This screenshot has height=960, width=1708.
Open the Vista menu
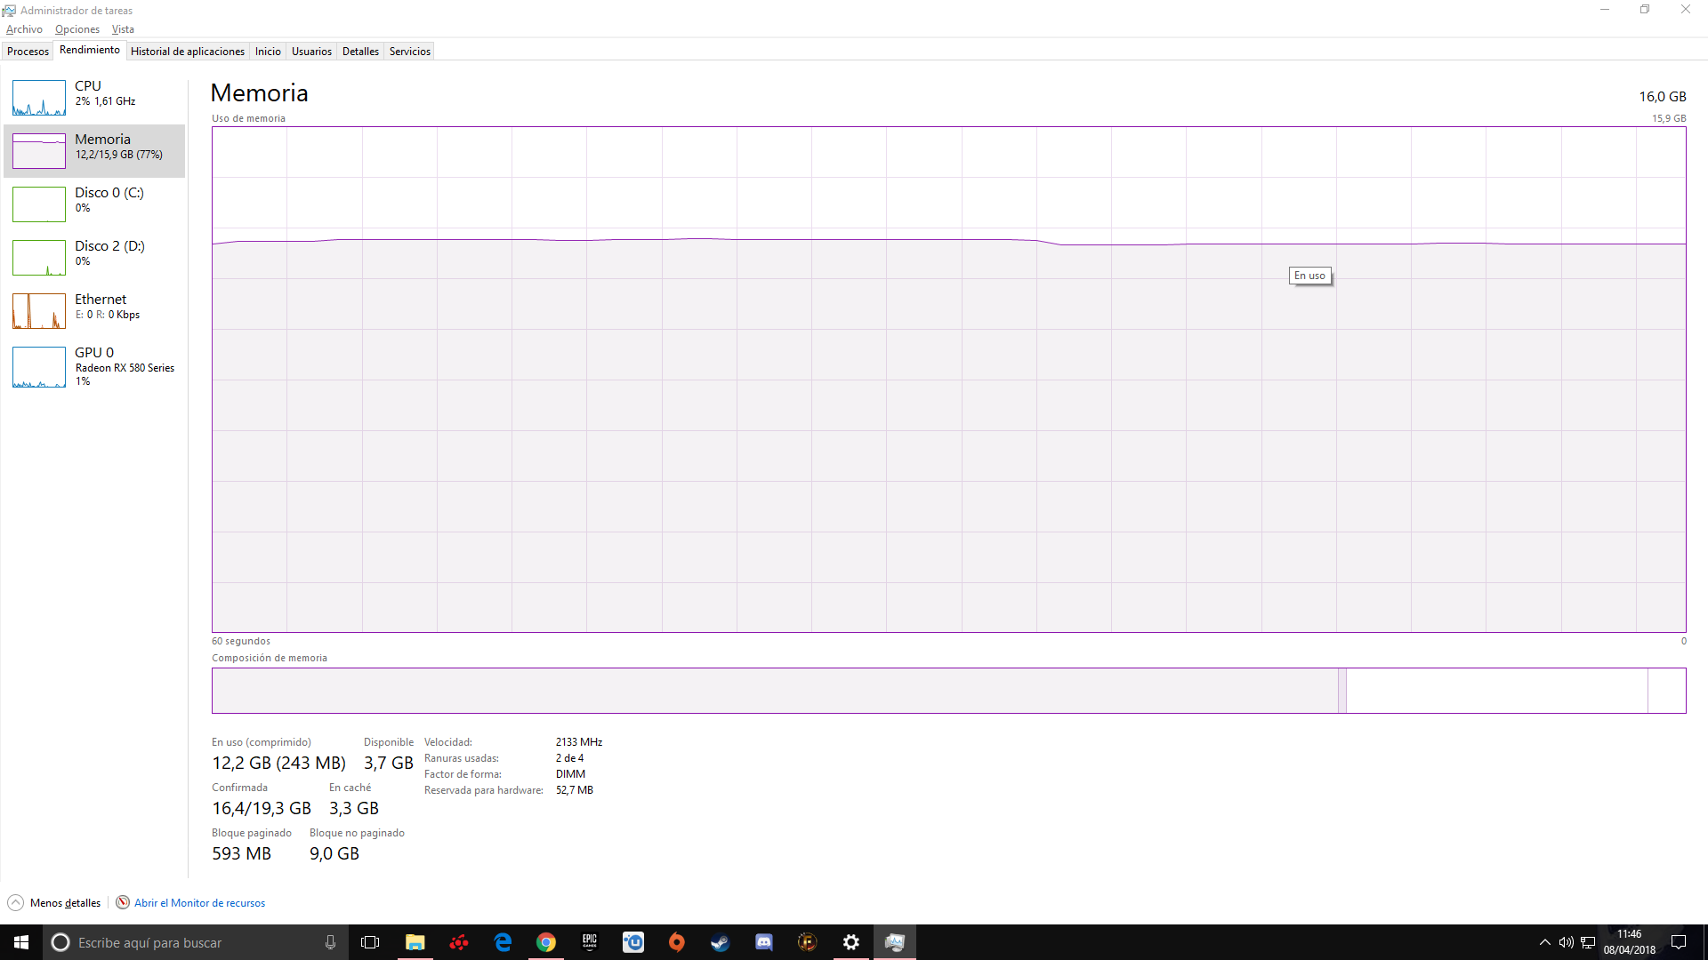pyautogui.click(x=123, y=29)
